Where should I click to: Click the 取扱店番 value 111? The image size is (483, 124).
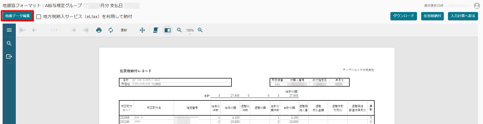click(277, 84)
